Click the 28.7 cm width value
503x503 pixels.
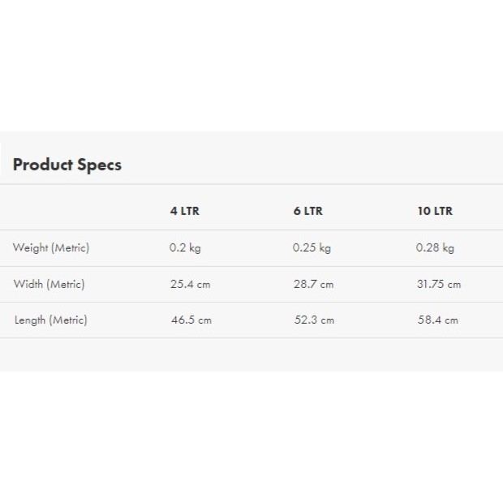pyautogui.click(x=313, y=284)
